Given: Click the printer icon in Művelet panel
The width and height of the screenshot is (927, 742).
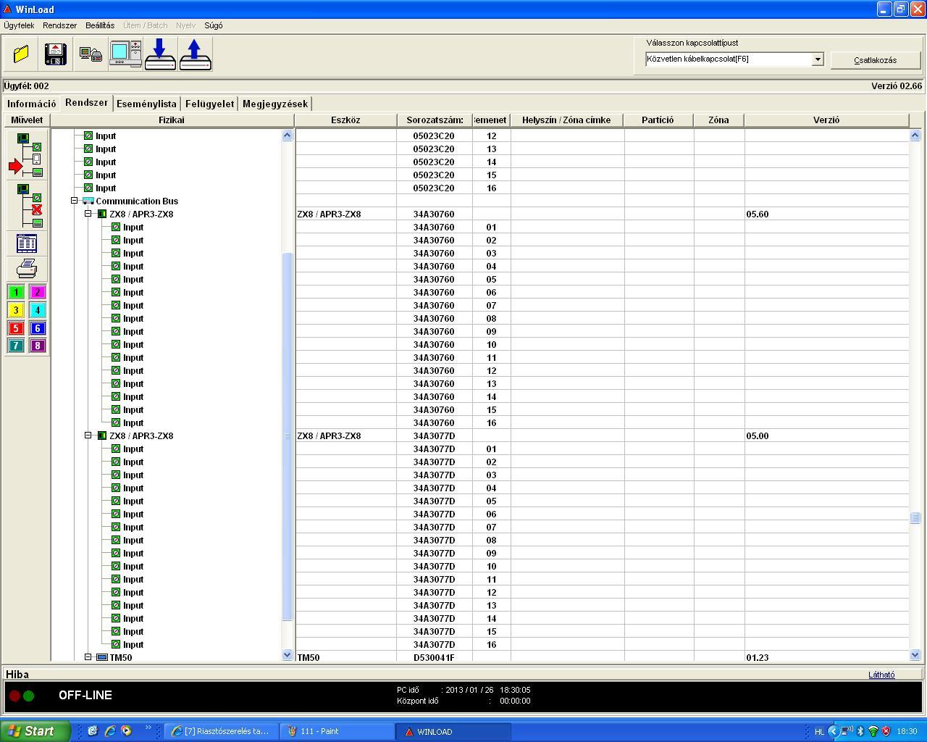Looking at the screenshot, I should pos(27,269).
